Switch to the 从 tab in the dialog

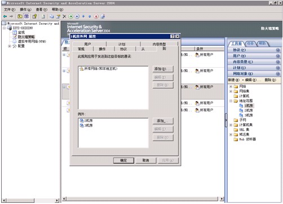click(x=143, y=49)
